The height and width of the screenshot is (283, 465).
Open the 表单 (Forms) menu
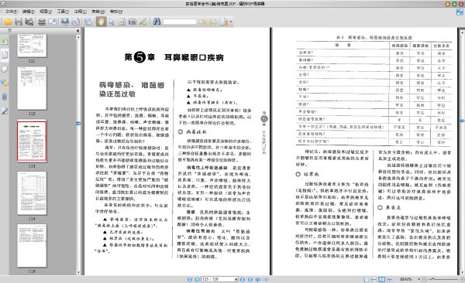pyautogui.click(x=98, y=12)
